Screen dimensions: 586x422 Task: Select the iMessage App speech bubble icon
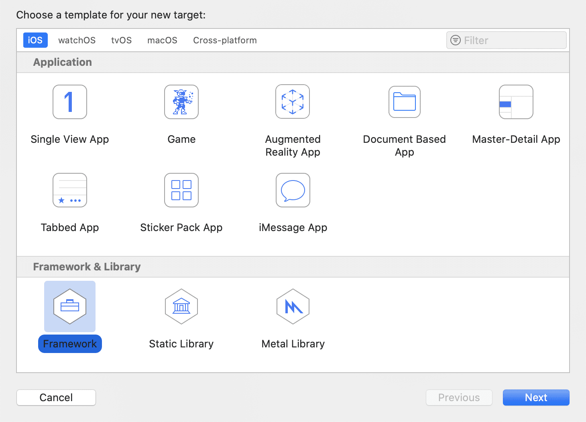coord(293,190)
